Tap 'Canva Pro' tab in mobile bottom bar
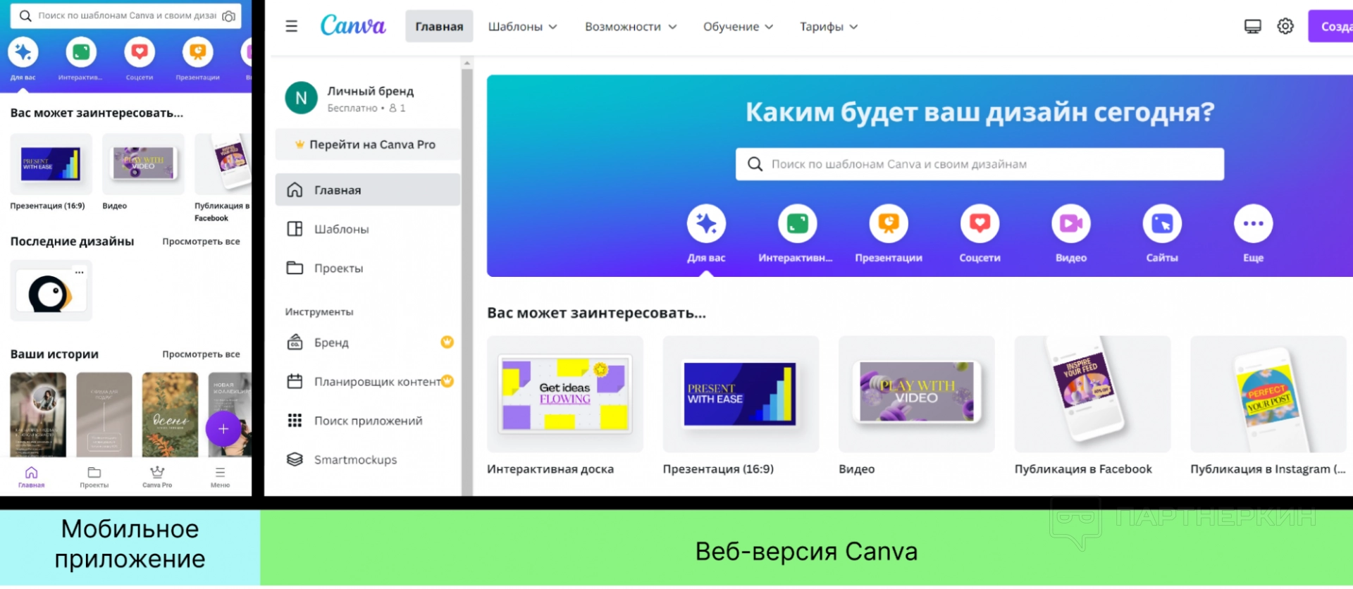The height and width of the screenshot is (589, 1353). click(157, 477)
